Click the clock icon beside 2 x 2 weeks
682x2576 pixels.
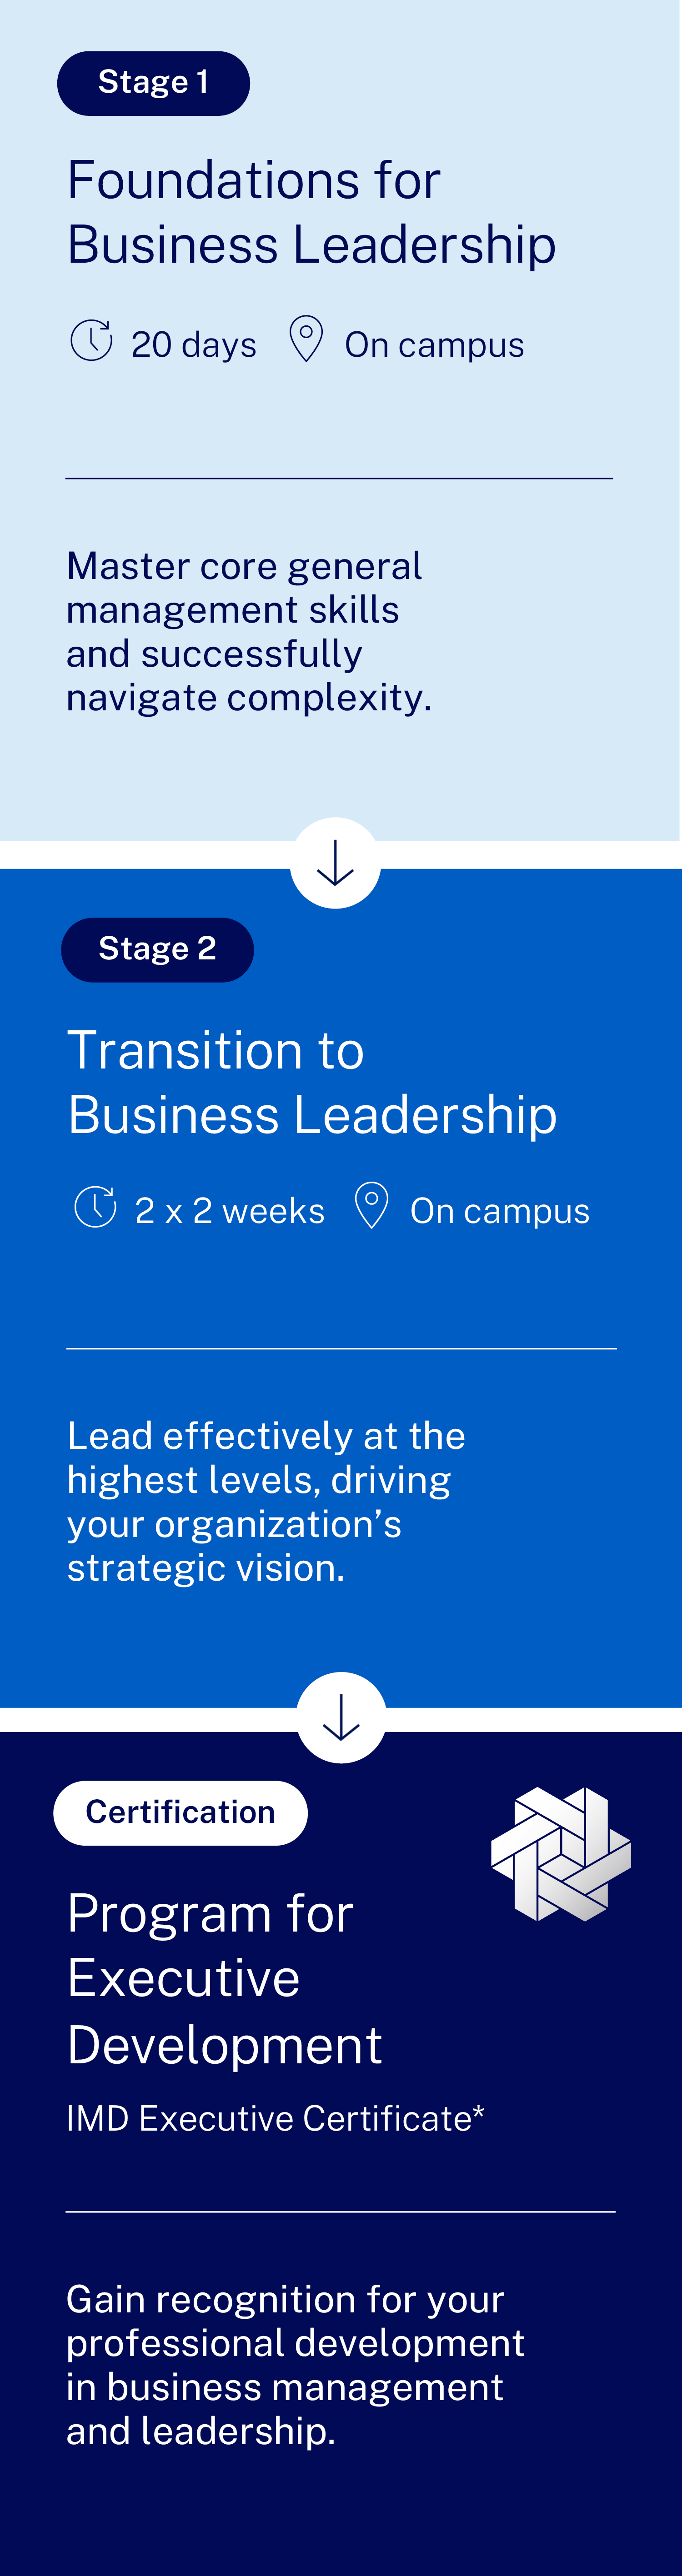[96, 1206]
